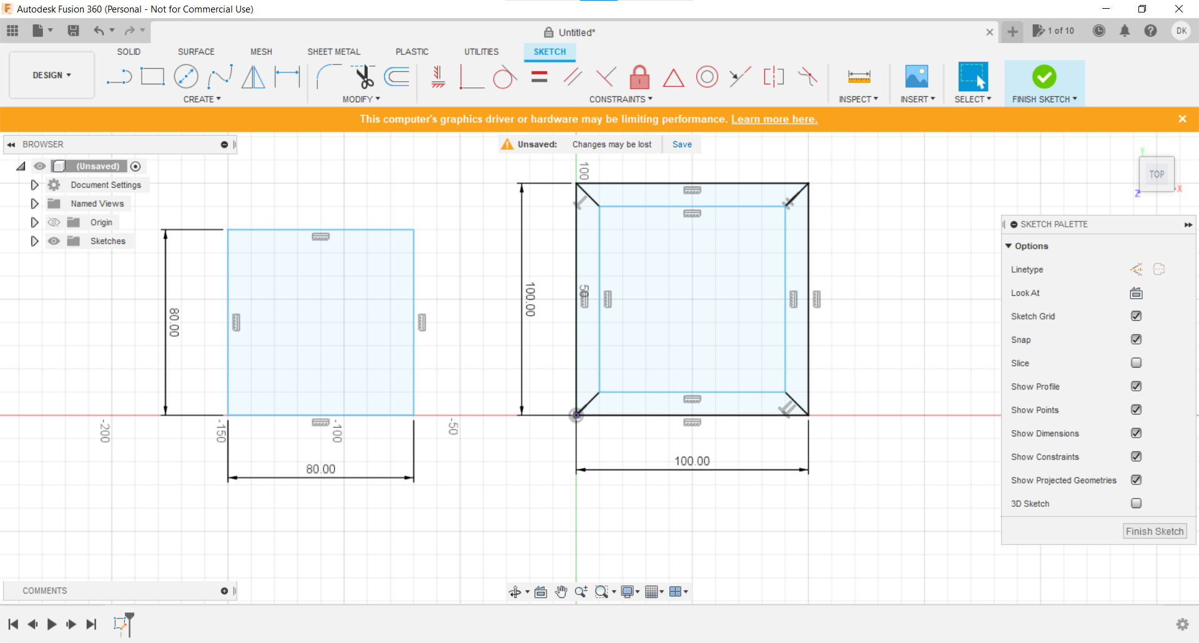Click the Insert image icon
This screenshot has height=643, width=1199.
click(x=917, y=77)
